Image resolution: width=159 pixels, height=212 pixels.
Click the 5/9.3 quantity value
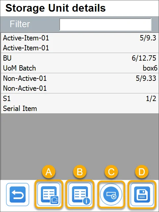(148, 38)
